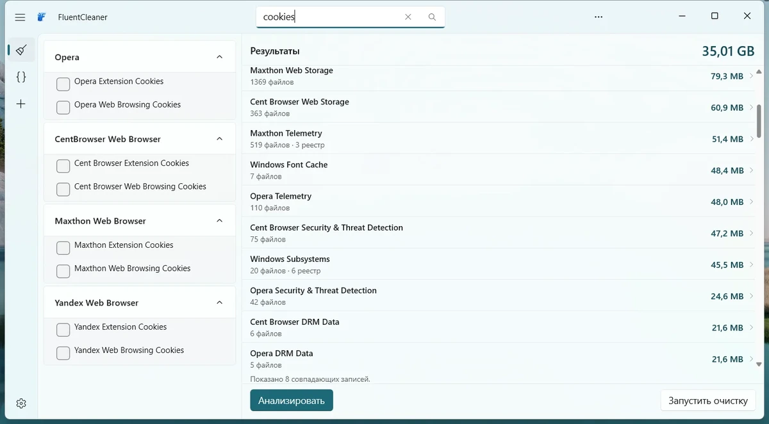
Task: Click the matching entries count message
Action: 310,379
